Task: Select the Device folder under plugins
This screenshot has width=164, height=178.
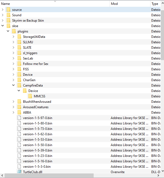Action: (x=28, y=75)
